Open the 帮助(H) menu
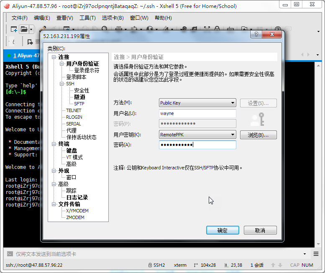The width and height of the screenshot is (325, 273). 163,18
